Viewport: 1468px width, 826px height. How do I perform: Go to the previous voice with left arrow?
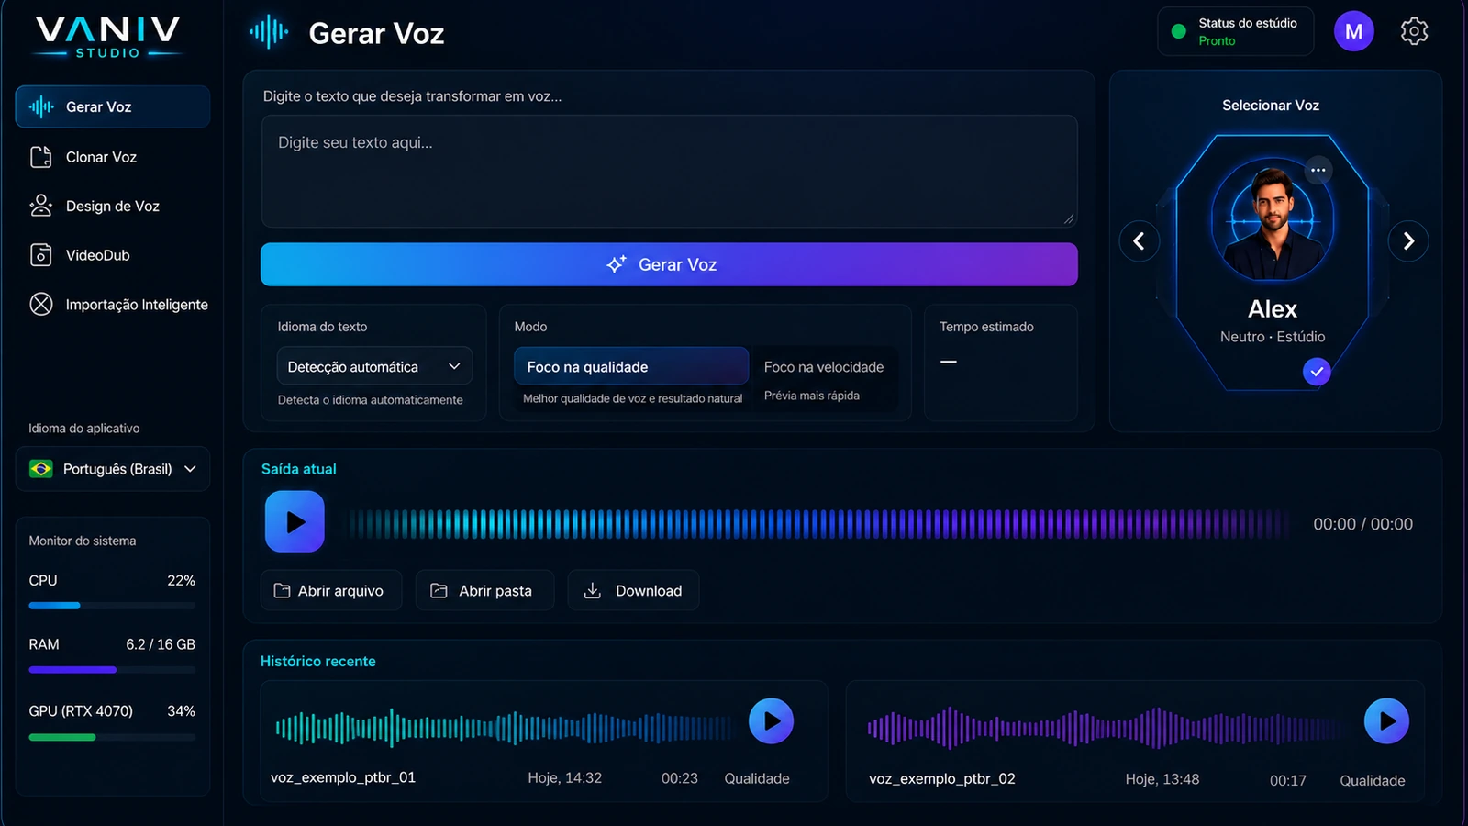click(1140, 241)
